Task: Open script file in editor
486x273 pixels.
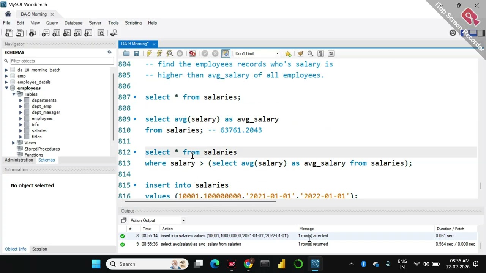Action: point(126,53)
